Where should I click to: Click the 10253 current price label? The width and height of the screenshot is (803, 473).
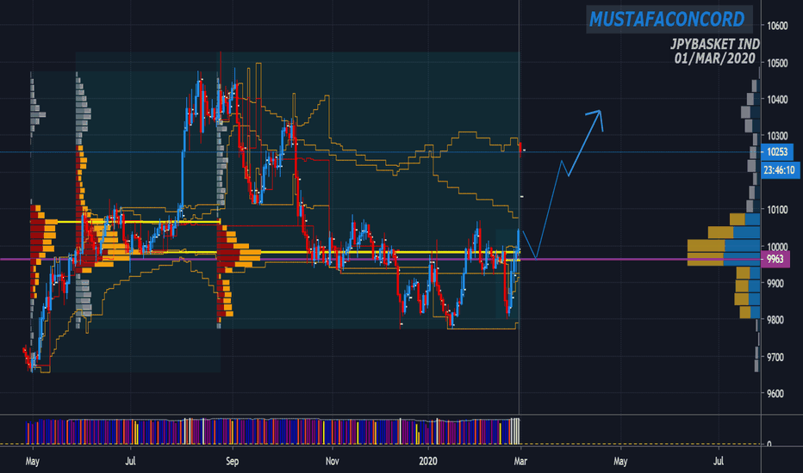coord(776,152)
